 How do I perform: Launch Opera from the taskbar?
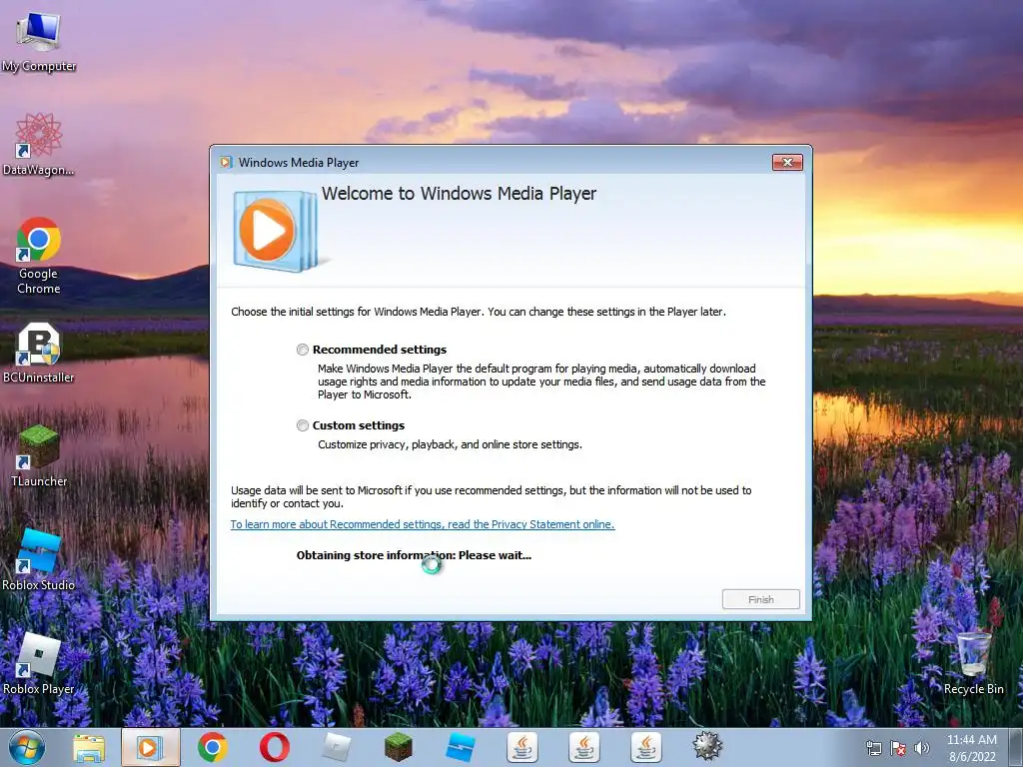[x=274, y=747]
